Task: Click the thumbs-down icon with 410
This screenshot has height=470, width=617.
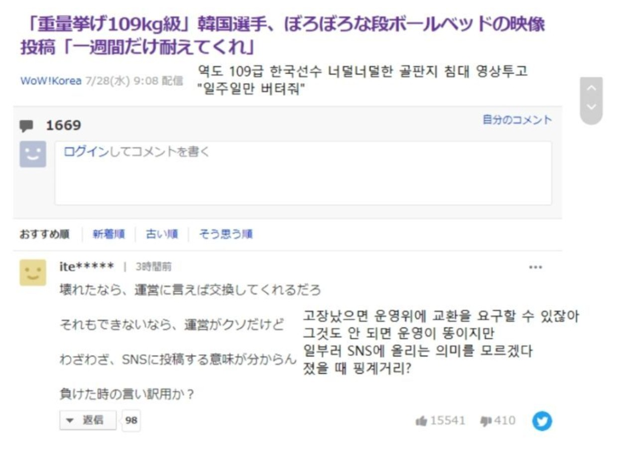Action: (x=485, y=421)
